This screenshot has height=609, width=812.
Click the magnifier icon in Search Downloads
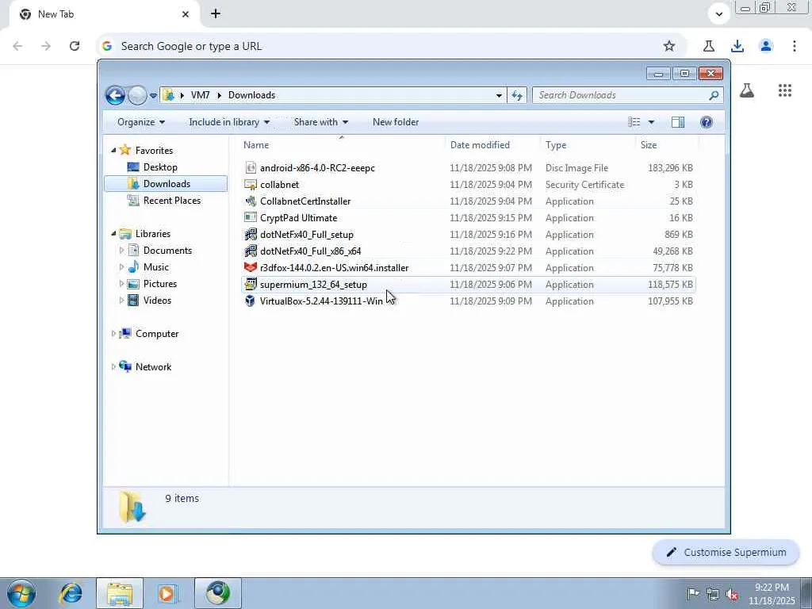tap(714, 95)
